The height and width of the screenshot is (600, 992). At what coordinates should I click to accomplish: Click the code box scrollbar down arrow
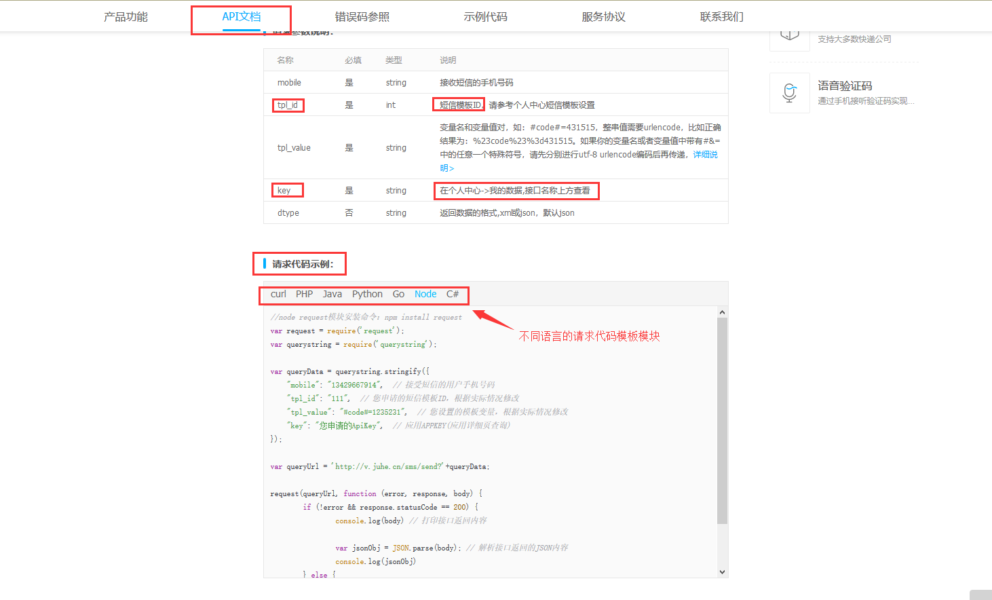[722, 572]
